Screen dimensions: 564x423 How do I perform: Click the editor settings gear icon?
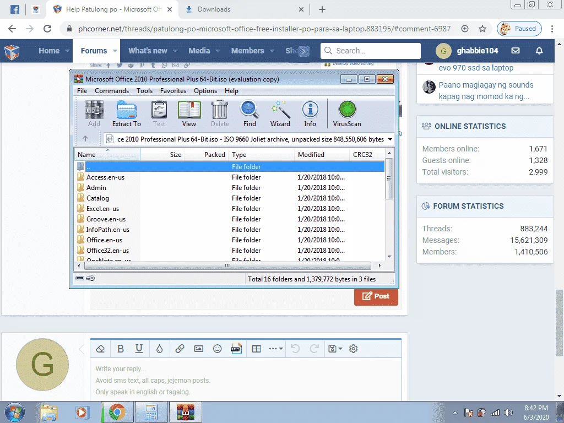(x=353, y=349)
